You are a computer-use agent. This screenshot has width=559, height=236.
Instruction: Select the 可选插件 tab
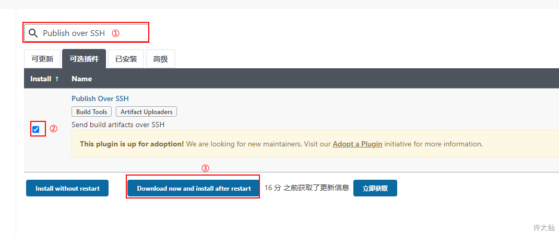(84, 59)
